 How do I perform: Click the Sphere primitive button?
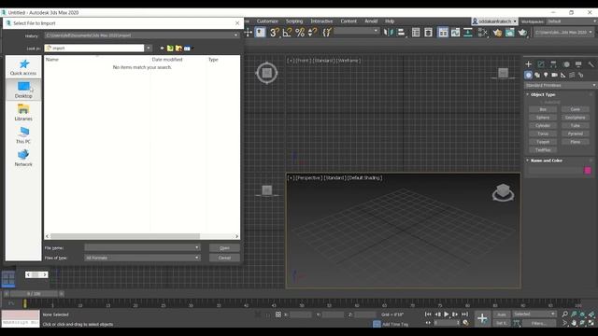[543, 118]
